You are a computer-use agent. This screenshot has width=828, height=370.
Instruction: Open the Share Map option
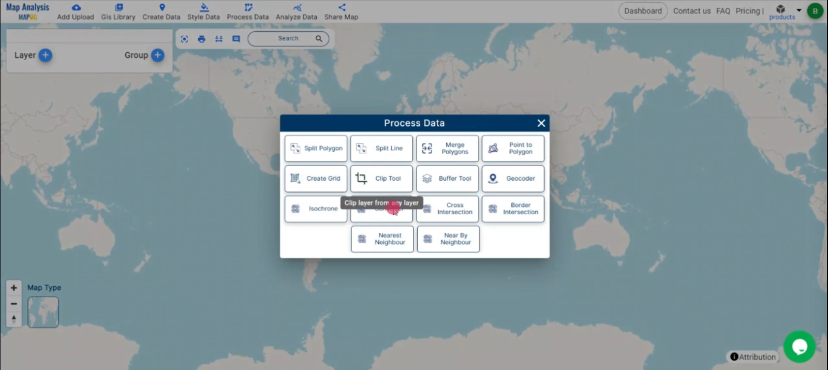coord(341,12)
